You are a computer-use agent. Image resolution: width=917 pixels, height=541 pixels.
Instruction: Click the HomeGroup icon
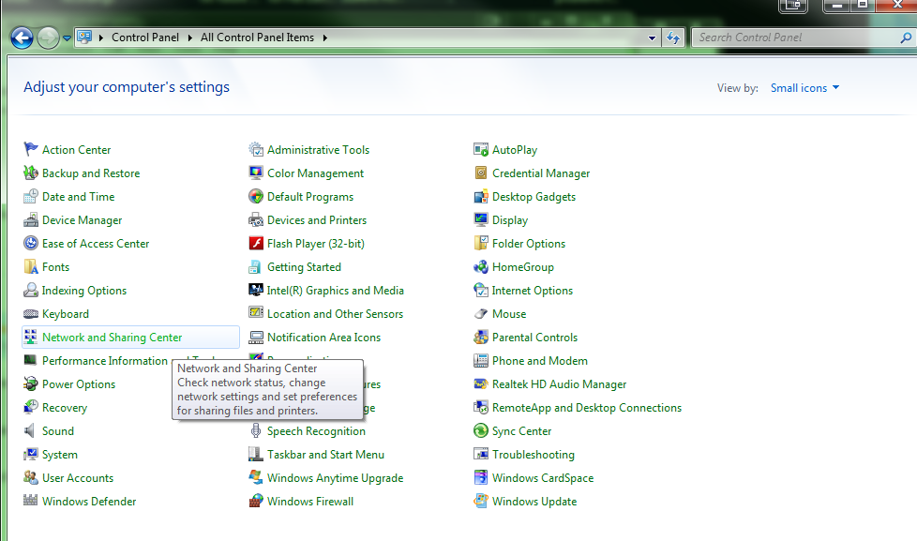(481, 266)
